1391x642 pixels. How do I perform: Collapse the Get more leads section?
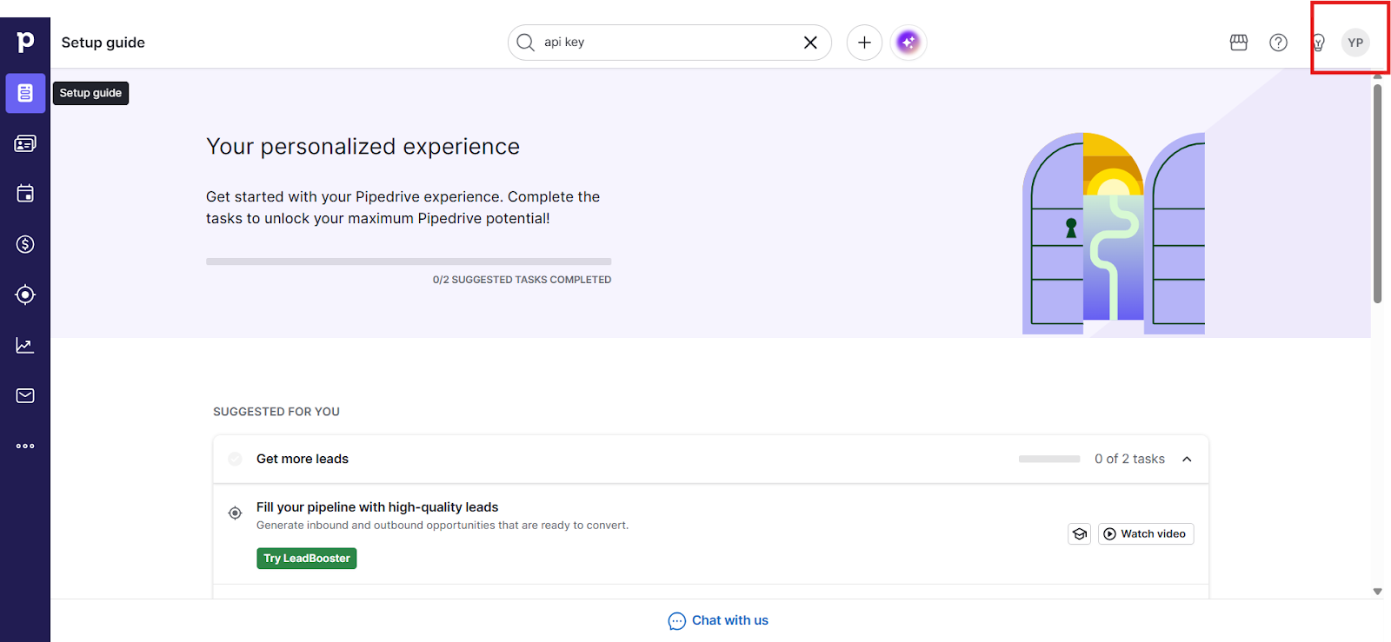1187,459
